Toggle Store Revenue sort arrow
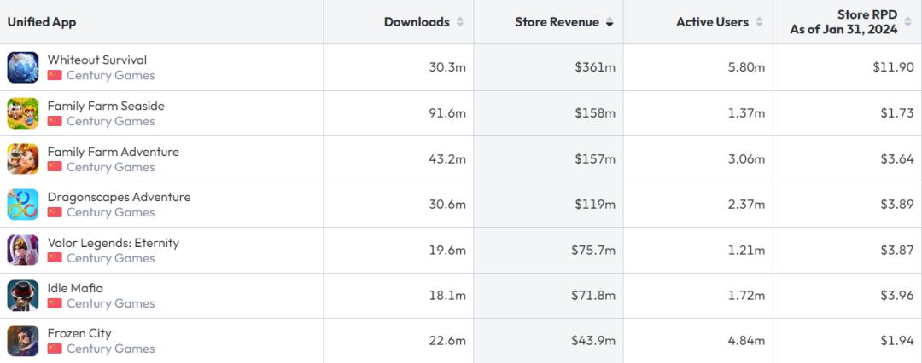The width and height of the screenshot is (922, 363). pyautogui.click(x=610, y=22)
